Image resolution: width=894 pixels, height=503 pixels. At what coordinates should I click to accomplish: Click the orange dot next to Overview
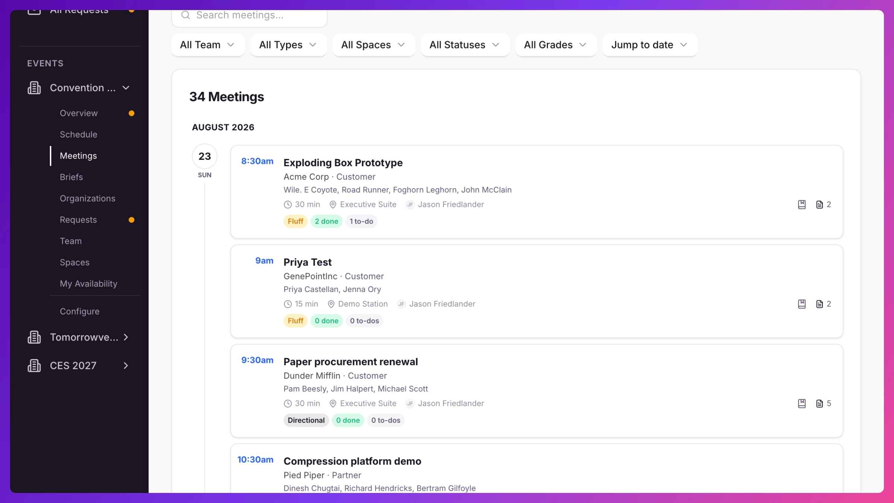click(131, 113)
